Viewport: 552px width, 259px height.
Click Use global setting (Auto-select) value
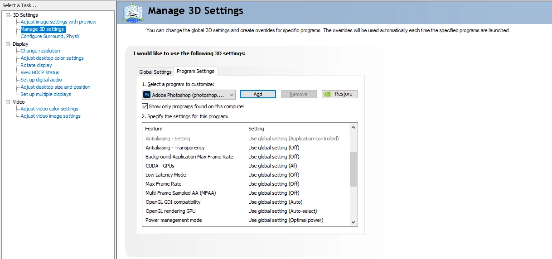282,211
